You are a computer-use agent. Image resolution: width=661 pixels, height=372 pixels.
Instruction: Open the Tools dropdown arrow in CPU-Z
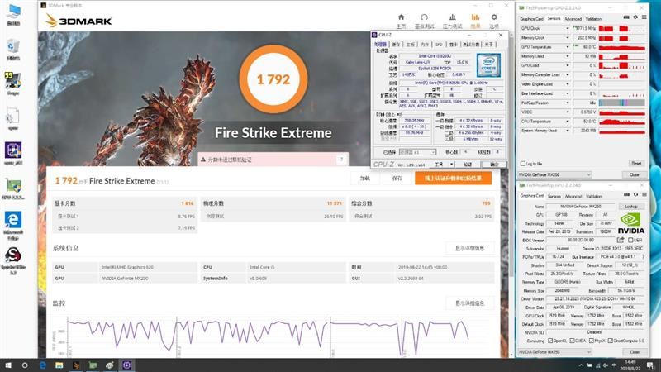tap(451, 164)
